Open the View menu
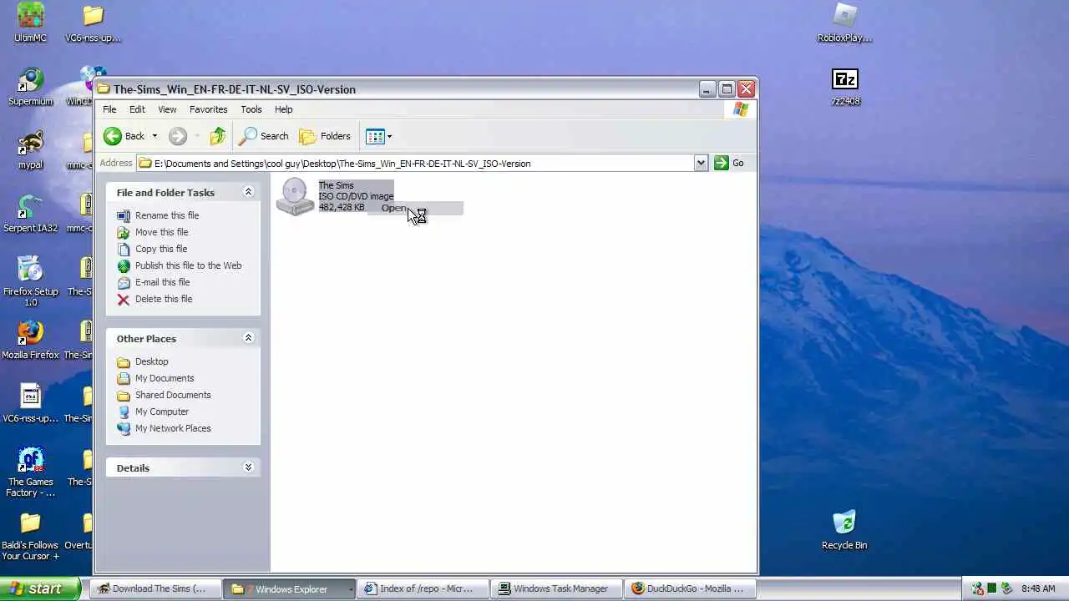This screenshot has height=601, width=1069. 167,109
